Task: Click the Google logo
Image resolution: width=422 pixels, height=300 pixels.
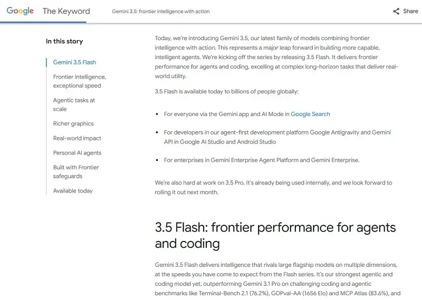Action: [x=20, y=11]
